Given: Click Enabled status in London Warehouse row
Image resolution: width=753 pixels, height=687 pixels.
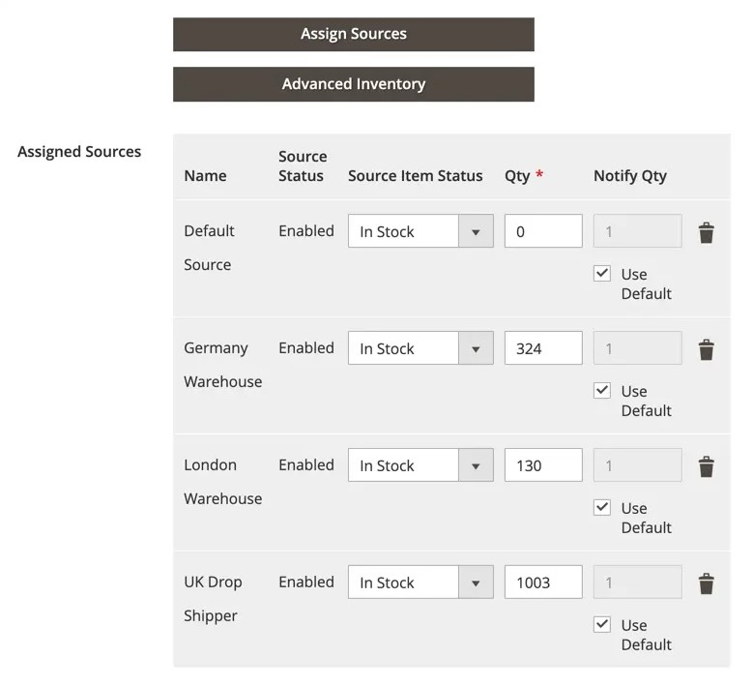Looking at the screenshot, I should 306,465.
